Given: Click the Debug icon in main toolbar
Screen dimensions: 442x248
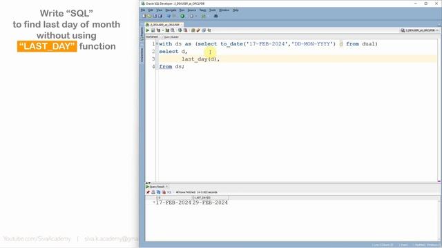Looking at the screenshot, I should point(192,16).
